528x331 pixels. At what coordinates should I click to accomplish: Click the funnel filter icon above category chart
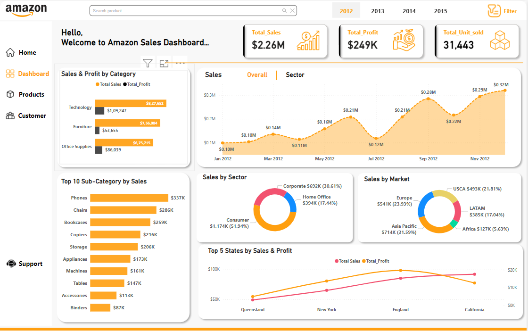tap(148, 63)
